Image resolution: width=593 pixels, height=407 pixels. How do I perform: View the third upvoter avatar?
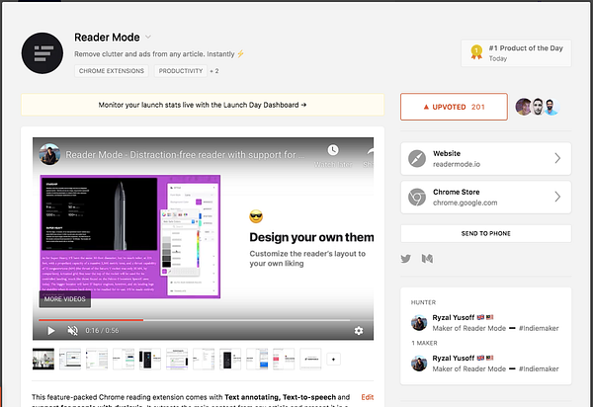pos(551,107)
